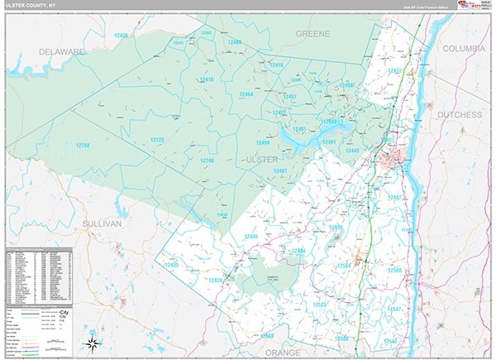Click ZIP code 12446
The image size is (496, 360).
tap(250, 237)
